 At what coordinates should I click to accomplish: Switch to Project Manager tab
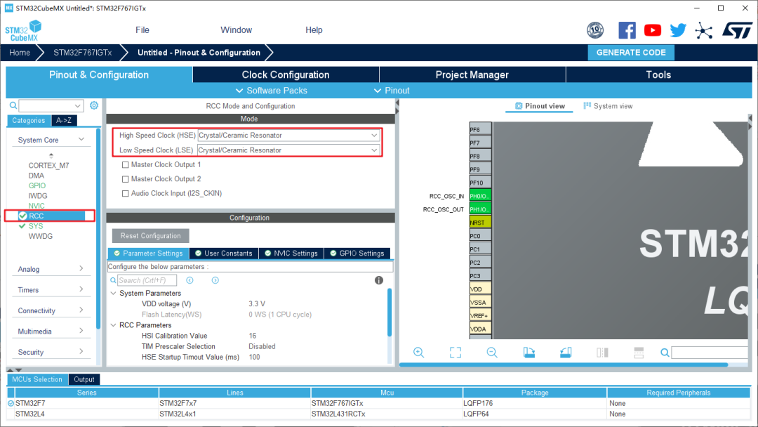(x=472, y=74)
